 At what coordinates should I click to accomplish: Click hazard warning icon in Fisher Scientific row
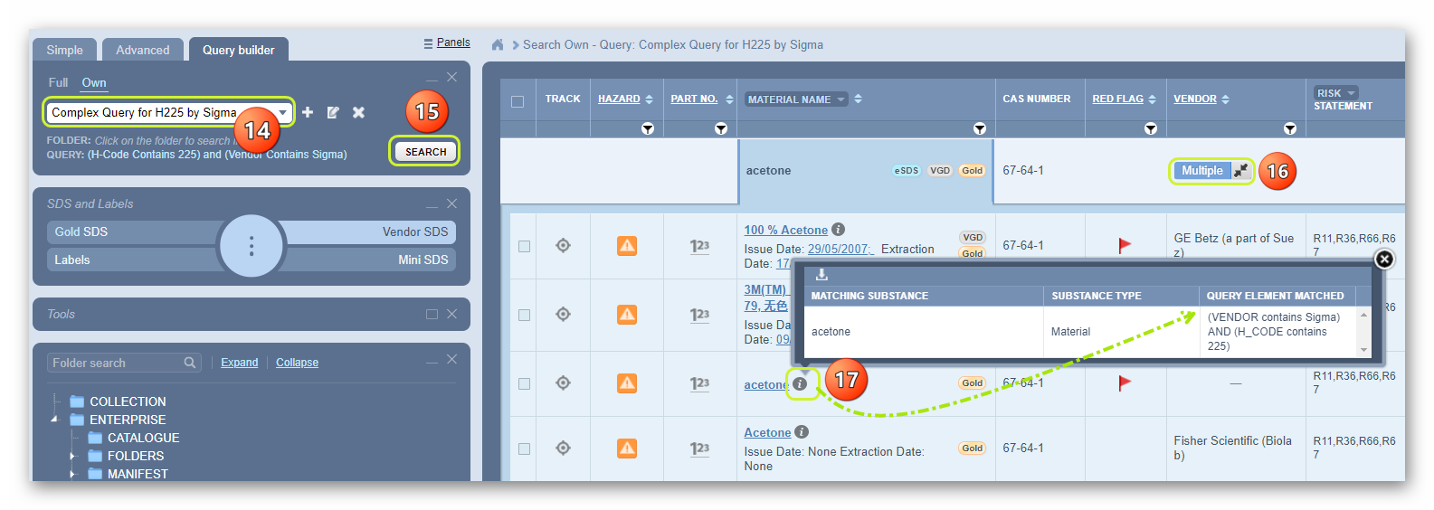[627, 448]
